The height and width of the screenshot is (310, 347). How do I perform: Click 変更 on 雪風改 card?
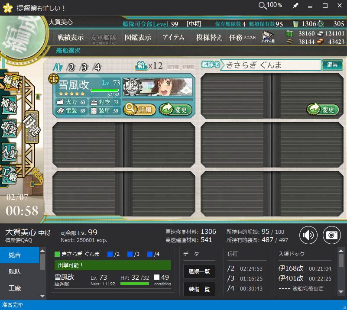[175, 109]
